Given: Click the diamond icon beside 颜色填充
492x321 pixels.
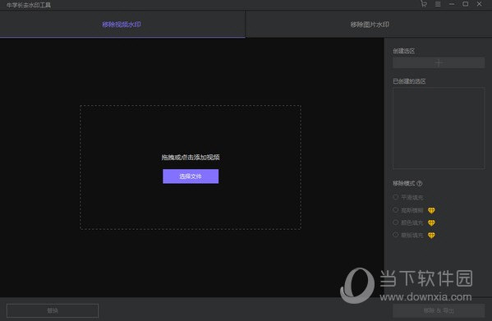Looking at the screenshot, I should (x=431, y=222).
